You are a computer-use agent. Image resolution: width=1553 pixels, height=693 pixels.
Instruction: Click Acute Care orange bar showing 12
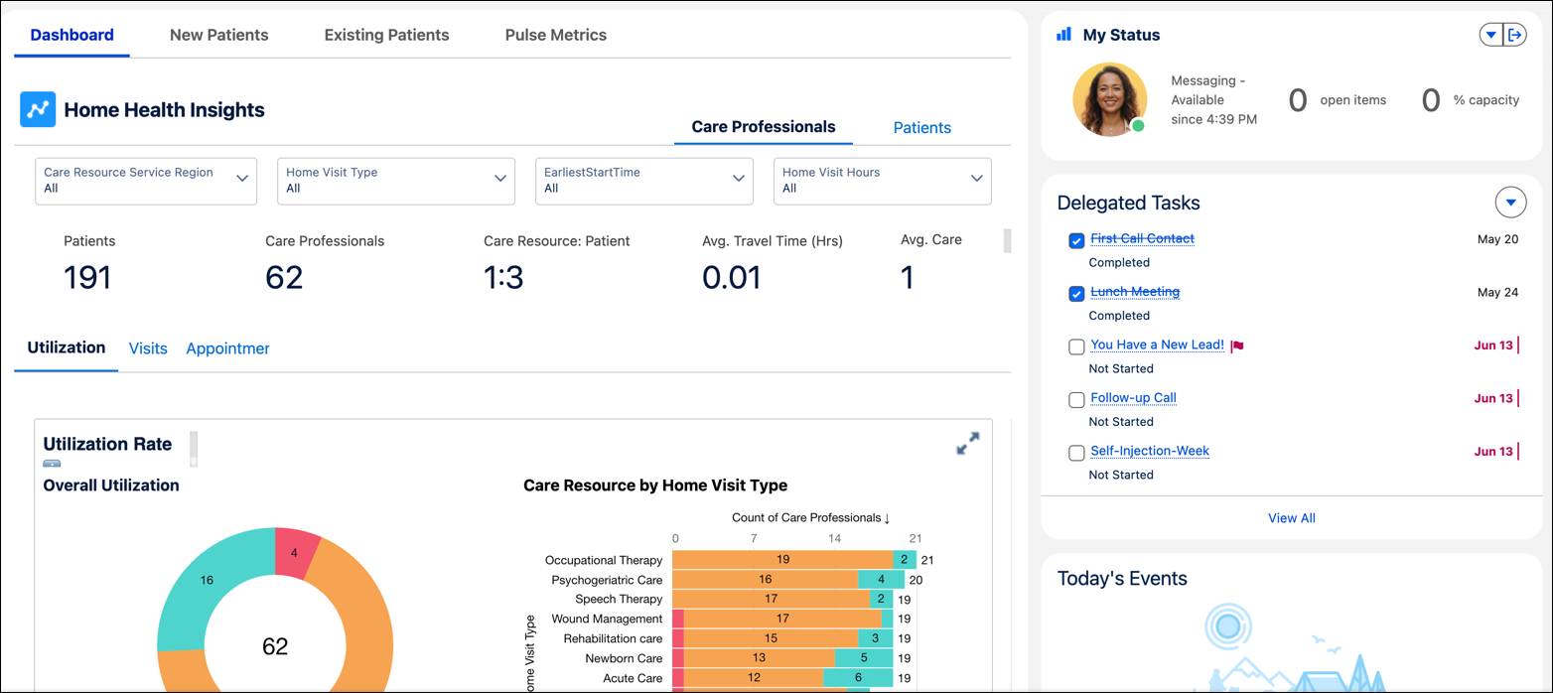[754, 678]
